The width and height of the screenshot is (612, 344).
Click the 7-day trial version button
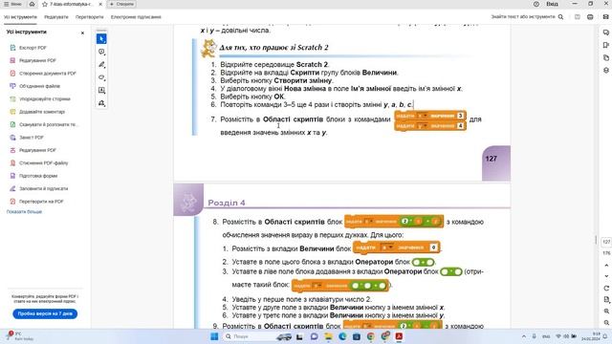pyautogui.click(x=45, y=313)
